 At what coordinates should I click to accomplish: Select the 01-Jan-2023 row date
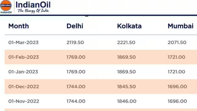coord(23,72)
